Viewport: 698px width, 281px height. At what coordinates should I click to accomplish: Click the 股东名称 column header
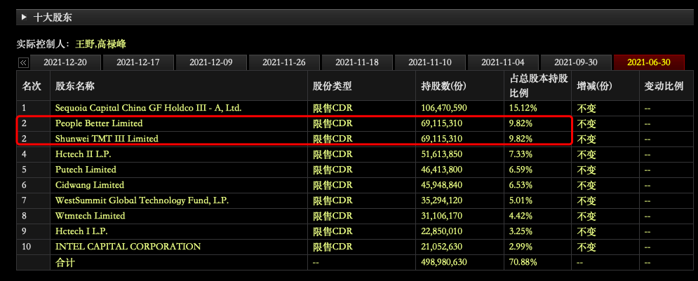click(75, 86)
